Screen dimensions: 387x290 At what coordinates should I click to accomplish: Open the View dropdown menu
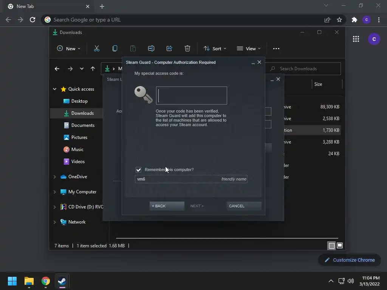point(249,49)
